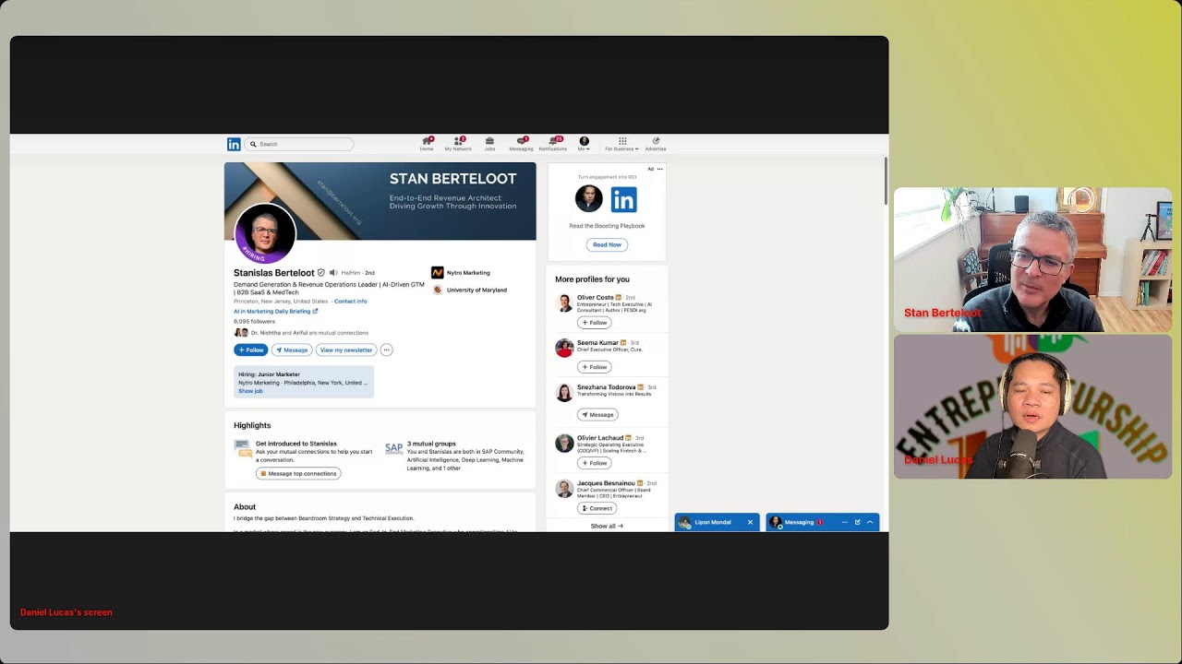
Task: Open Oliver Coste's profile name
Action: [596, 298]
